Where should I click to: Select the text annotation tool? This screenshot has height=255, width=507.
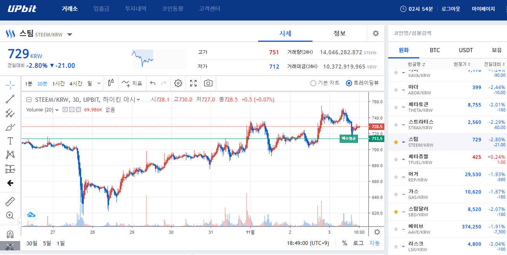pos(10,141)
